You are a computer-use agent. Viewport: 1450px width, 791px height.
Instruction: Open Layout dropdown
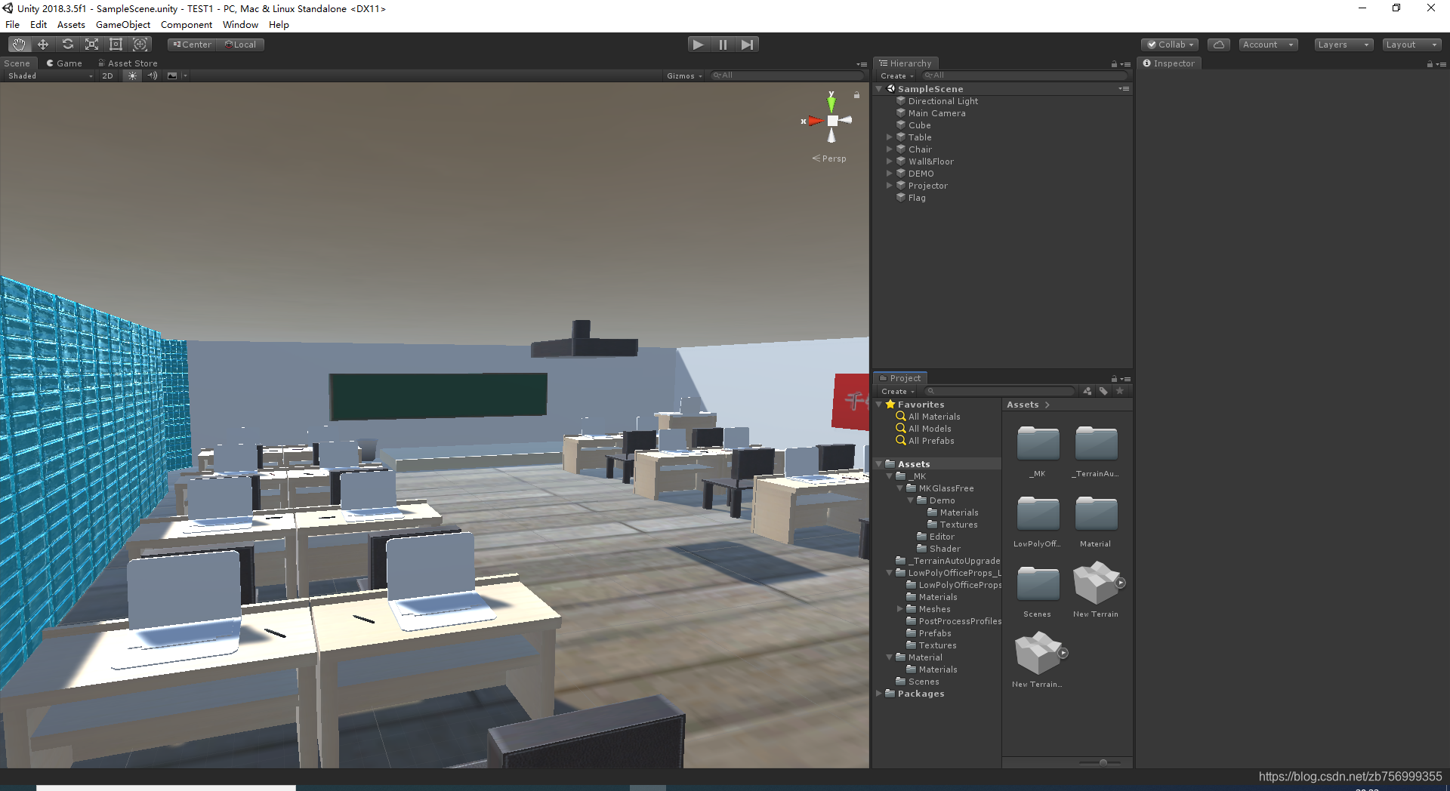click(1411, 45)
